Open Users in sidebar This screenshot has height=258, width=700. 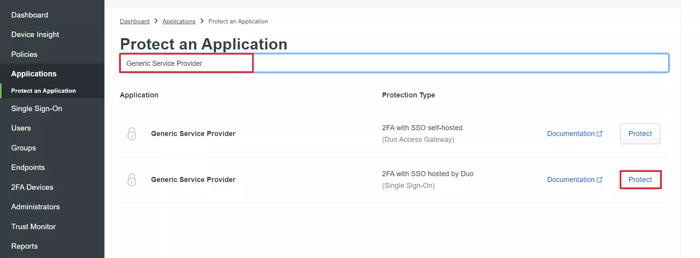click(x=21, y=128)
